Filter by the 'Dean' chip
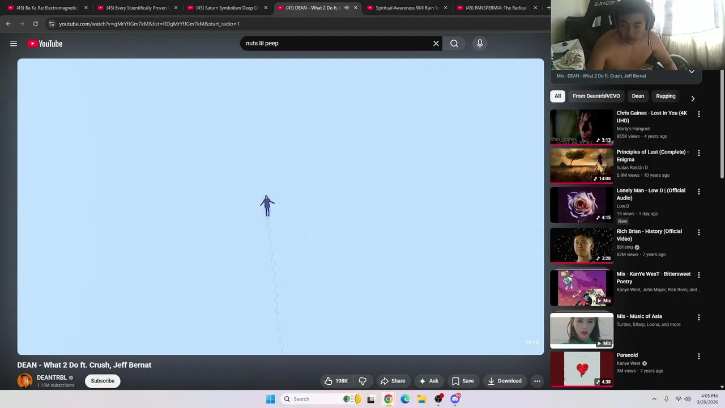 (x=638, y=96)
